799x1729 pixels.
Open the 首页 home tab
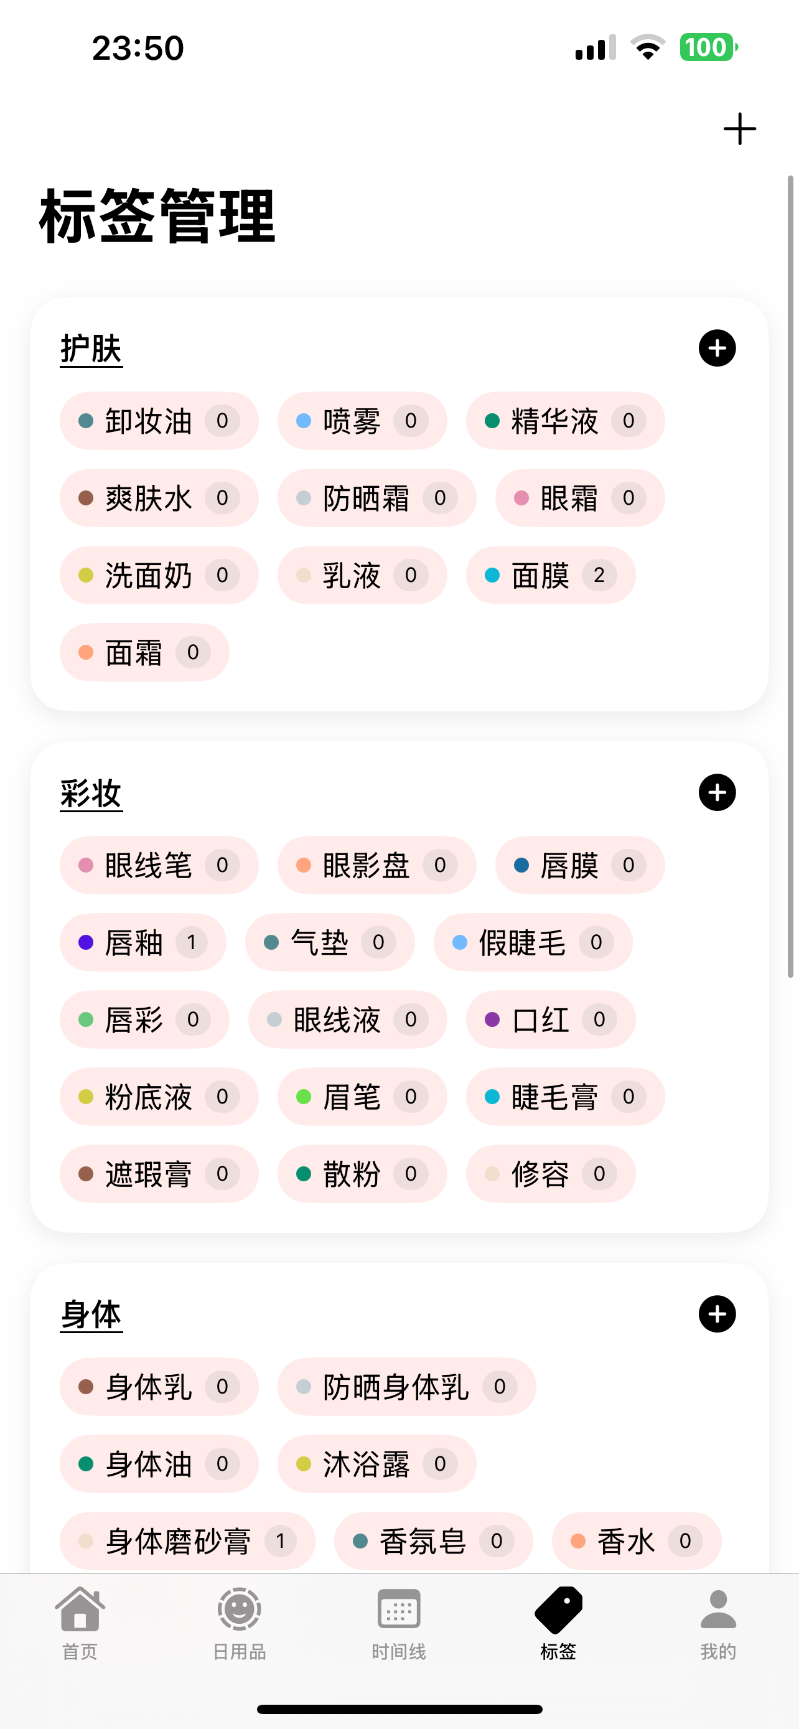80,1623
